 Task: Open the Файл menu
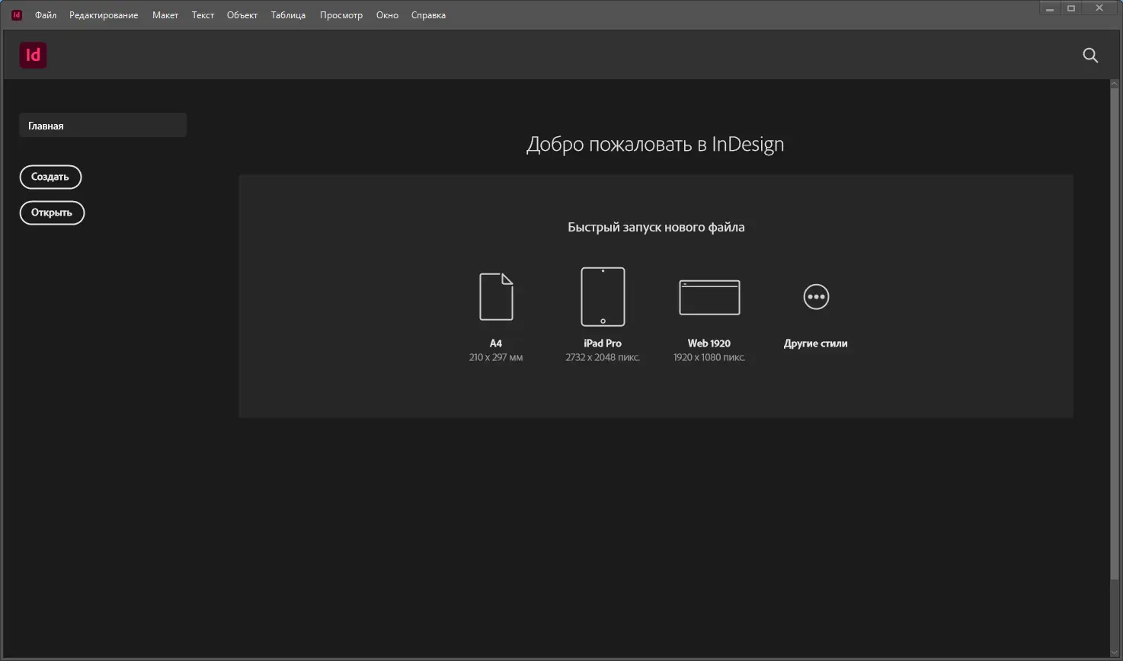point(45,14)
